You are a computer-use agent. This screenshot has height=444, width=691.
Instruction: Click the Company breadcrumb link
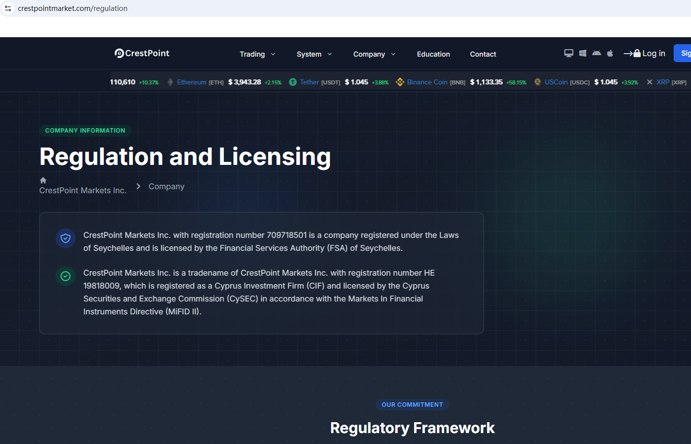coord(166,186)
